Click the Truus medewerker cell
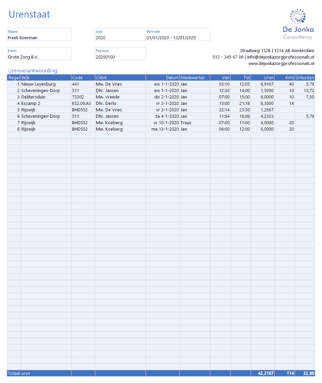 click(195, 123)
